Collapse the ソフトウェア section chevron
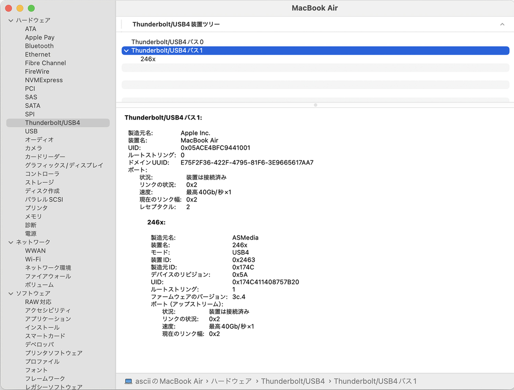The width and height of the screenshot is (514, 390). [x=11, y=294]
